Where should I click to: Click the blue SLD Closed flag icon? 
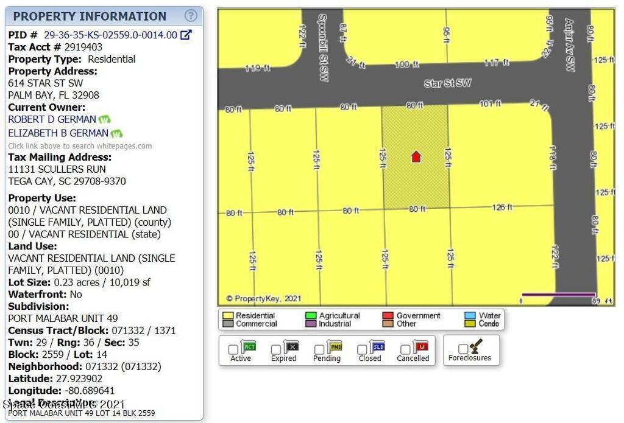click(x=378, y=347)
